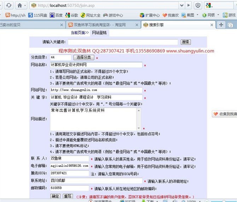Click the 关键字 input field

(96, 97)
